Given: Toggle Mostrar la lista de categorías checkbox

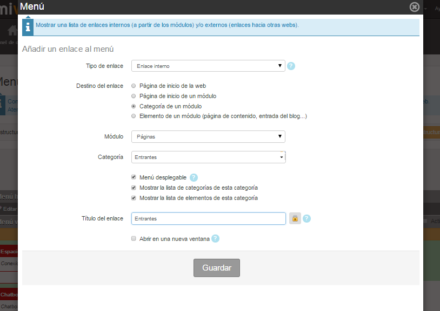Looking at the screenshot, I should (134, 188).
